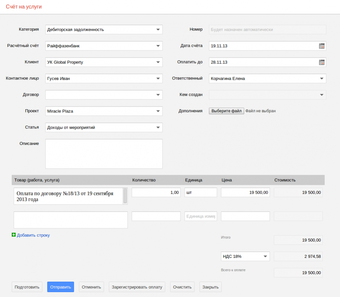The height and width of the screenshot is (297, 340).
Task: Open calendar picker for Оплатить до
Action: pos(322,62)
